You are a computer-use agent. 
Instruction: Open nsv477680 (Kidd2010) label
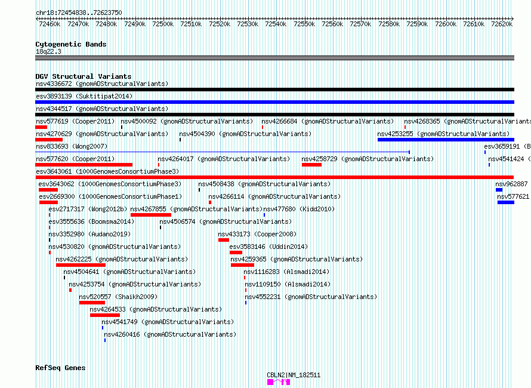pos(299,209)
